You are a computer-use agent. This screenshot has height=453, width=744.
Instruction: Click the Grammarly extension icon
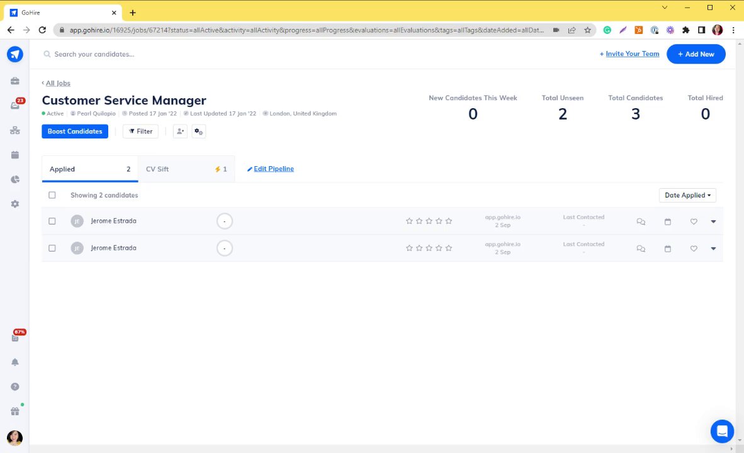[607, 30]
